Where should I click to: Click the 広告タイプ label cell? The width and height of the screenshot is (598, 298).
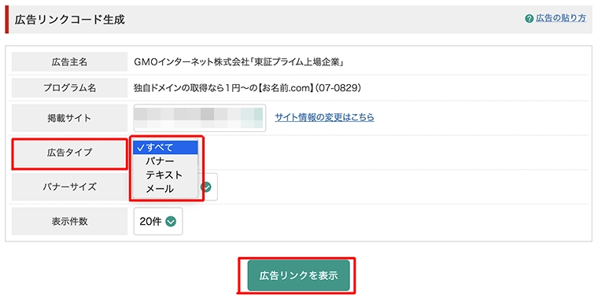point(69,153)
